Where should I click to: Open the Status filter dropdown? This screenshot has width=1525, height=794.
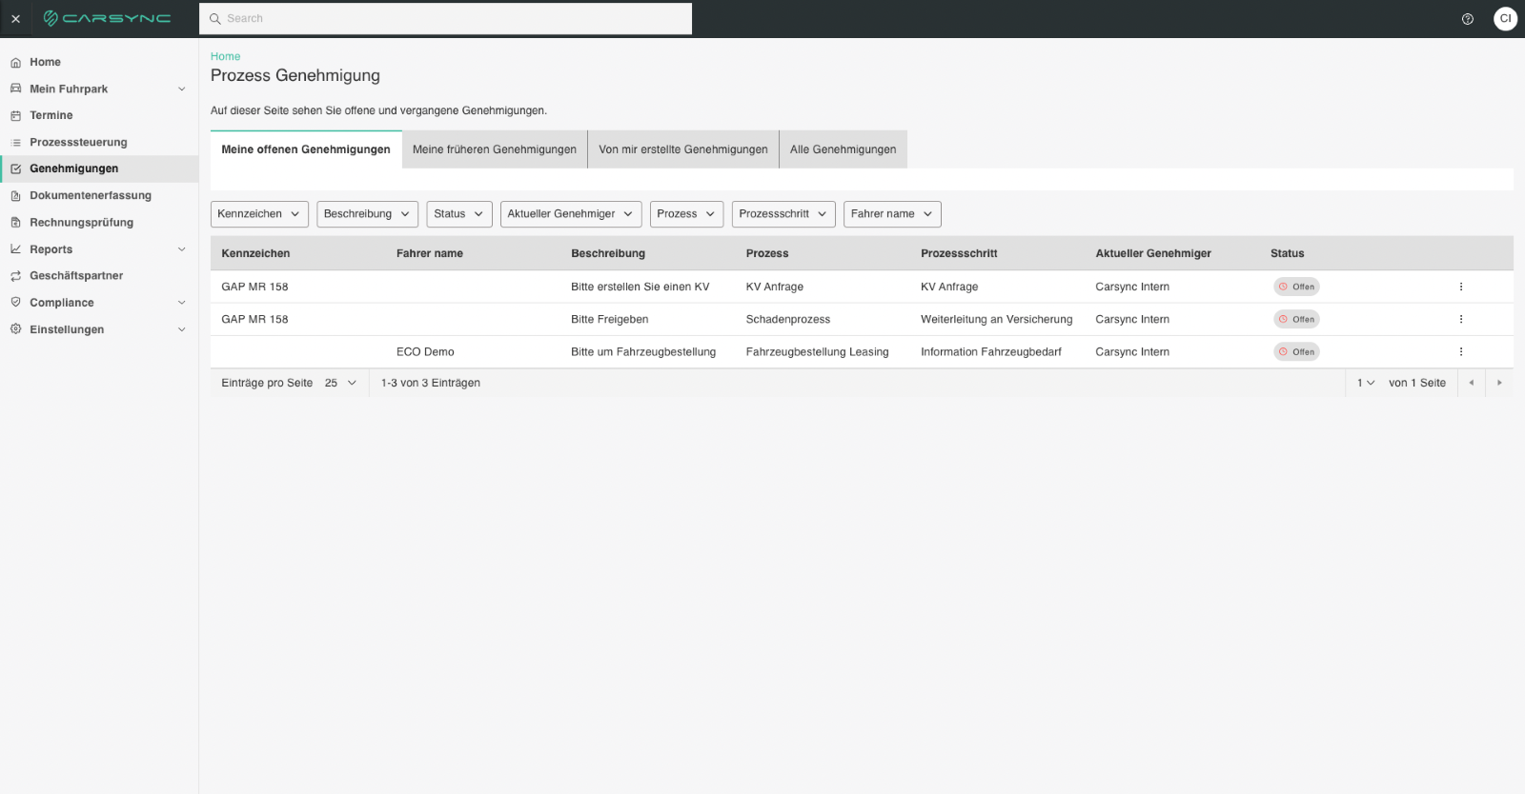point(459,214)
